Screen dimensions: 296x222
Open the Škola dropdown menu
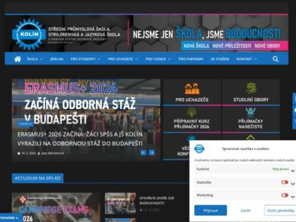tap(35, 59)
